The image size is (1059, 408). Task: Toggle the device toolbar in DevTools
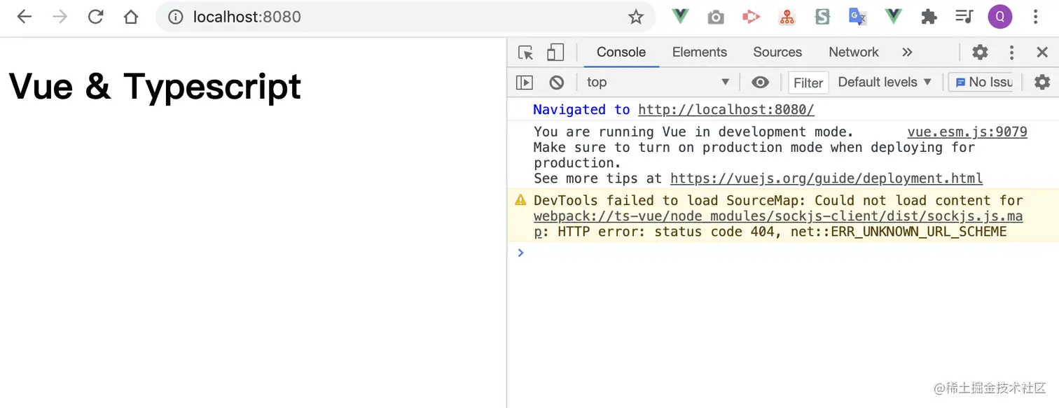[555, 52]
